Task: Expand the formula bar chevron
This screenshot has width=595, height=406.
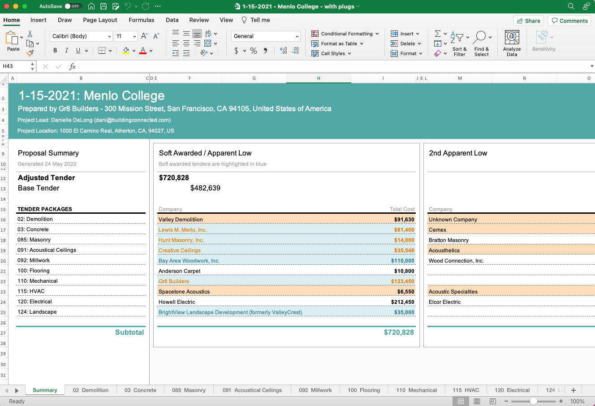Action: 592,66
